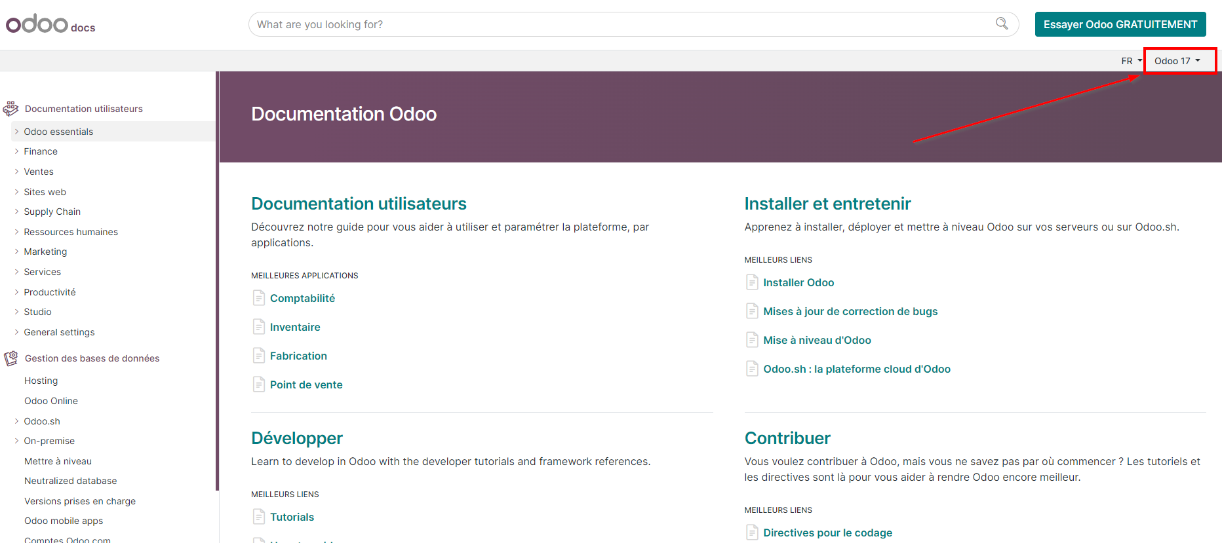Viewport: 1222px width, 543px height.
Task: Open the Fabrication link
Action: [298, 356]
